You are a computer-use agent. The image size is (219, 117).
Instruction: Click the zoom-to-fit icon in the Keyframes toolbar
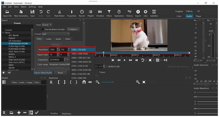click(x=144, y=82)
